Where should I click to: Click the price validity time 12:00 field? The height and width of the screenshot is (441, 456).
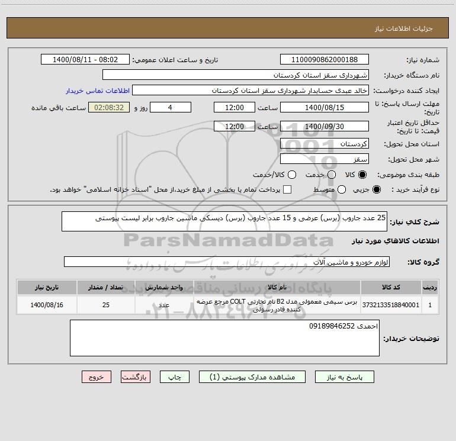point(235,126)
